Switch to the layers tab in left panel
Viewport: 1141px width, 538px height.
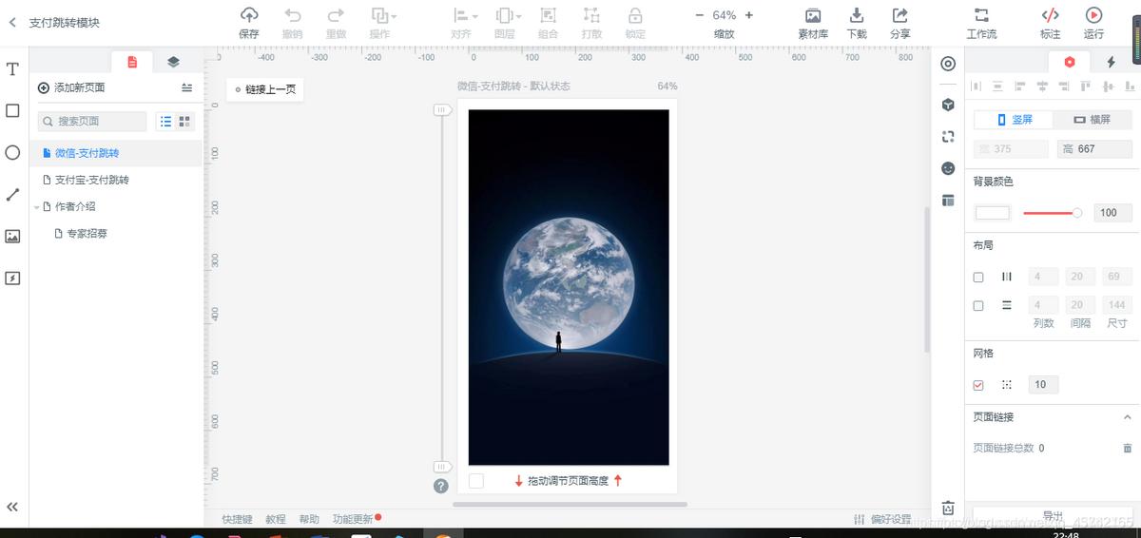(173, 62)
